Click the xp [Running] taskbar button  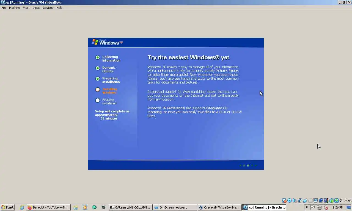tap(264, 207)
